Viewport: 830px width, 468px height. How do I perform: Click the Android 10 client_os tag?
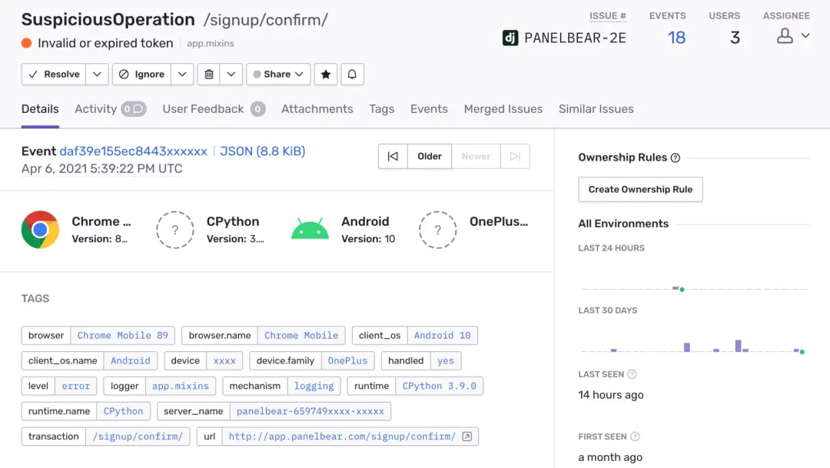pyautogui.click(x=442, y=335)
